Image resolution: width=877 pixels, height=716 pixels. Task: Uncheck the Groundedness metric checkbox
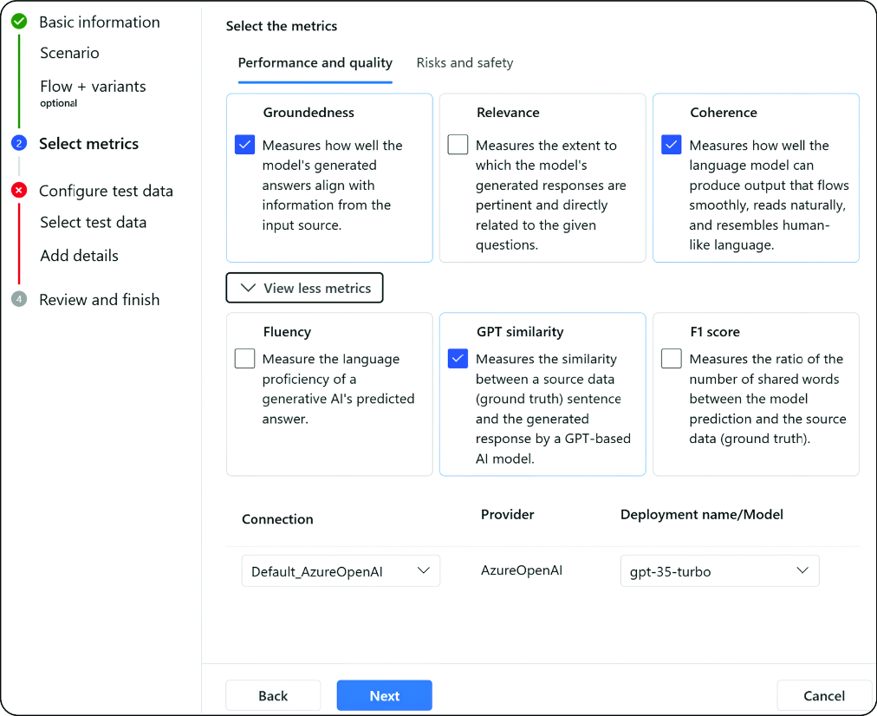tap(245, 145)
